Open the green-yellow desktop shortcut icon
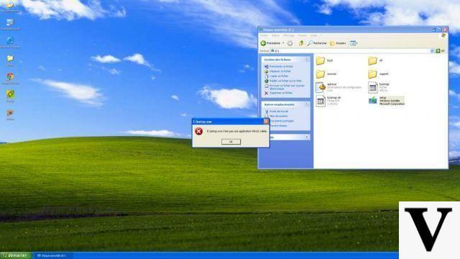This screenshot has width=460, height=259. 10,96
